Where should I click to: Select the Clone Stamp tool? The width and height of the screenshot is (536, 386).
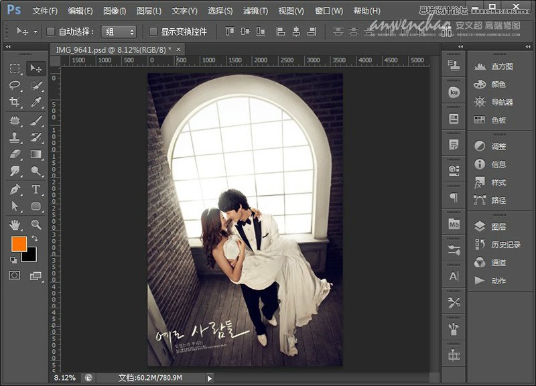pos(15,137)
